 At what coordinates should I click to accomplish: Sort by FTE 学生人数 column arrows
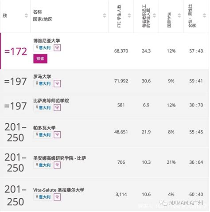point(129,16)
